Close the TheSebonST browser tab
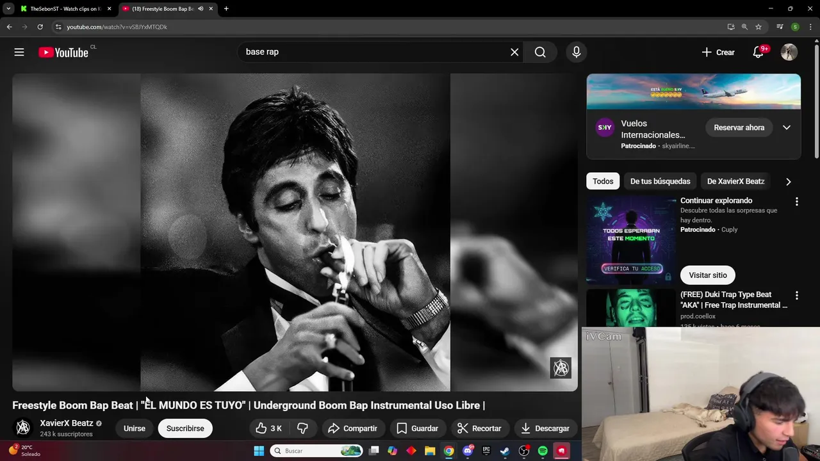820x461 pixels. [109, 9]
